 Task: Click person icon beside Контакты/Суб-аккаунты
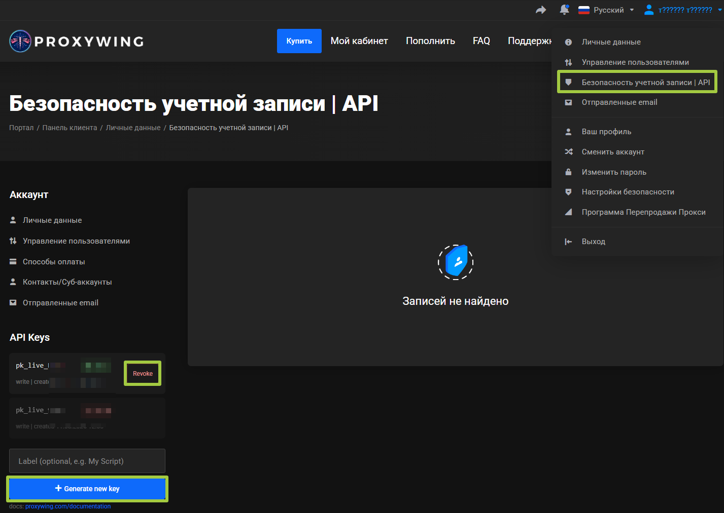pos(13,282)
